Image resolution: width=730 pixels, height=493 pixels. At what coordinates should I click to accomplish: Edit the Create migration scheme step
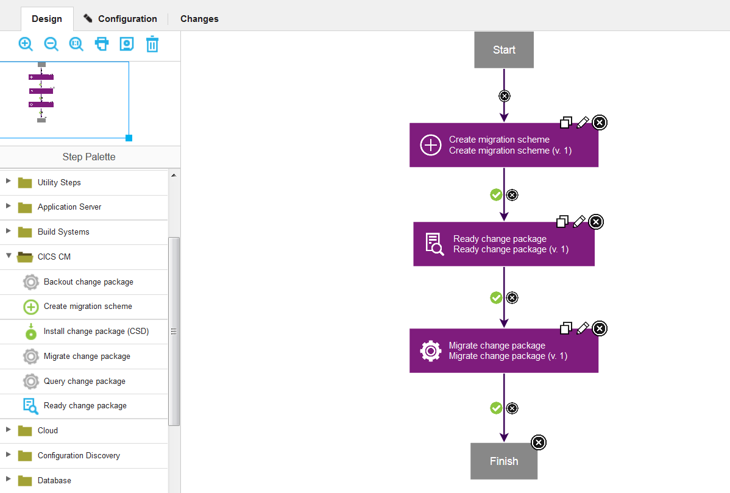point(583,122)
